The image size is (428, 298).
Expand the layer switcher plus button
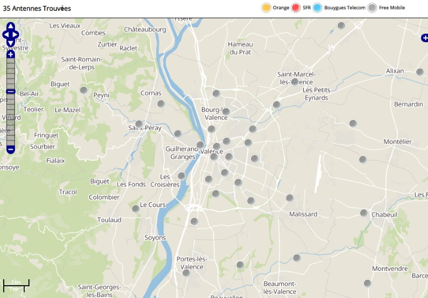tap(424, 38)
